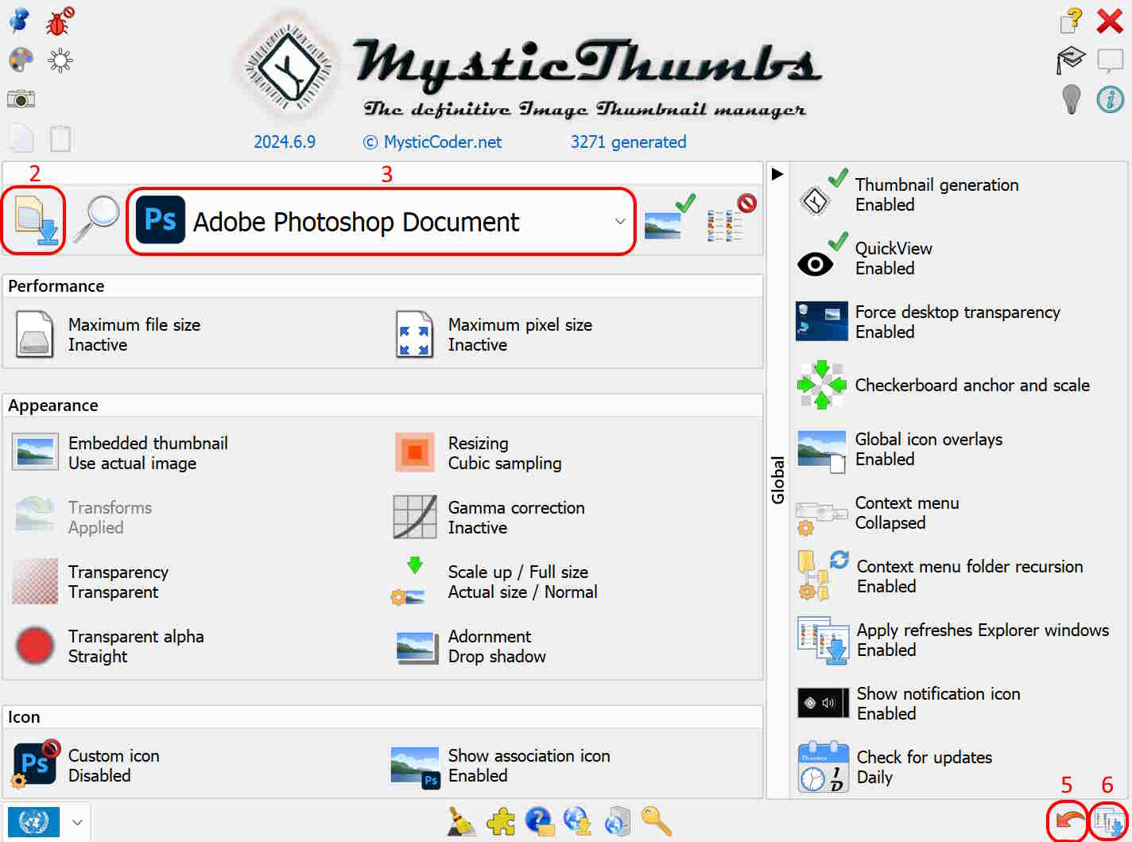The width and height of the screenshot is (1132, 842).
Task: Click the graduation cap tutorial icon
Action: 1071,60
